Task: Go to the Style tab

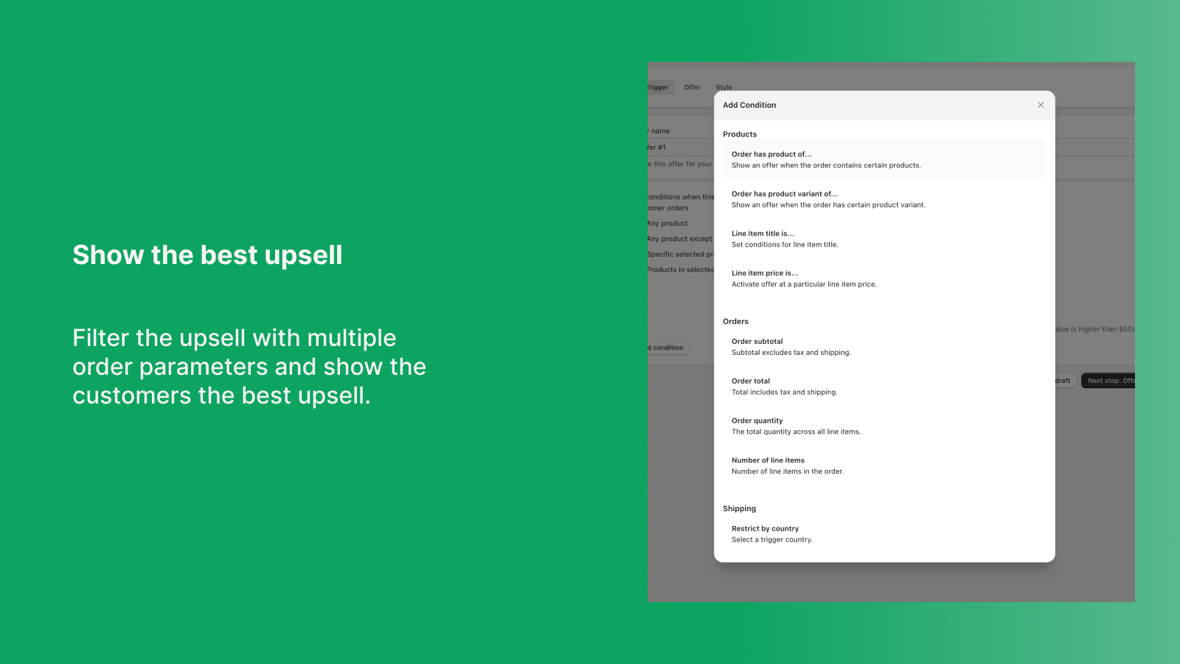Action: tap(723, 87)
